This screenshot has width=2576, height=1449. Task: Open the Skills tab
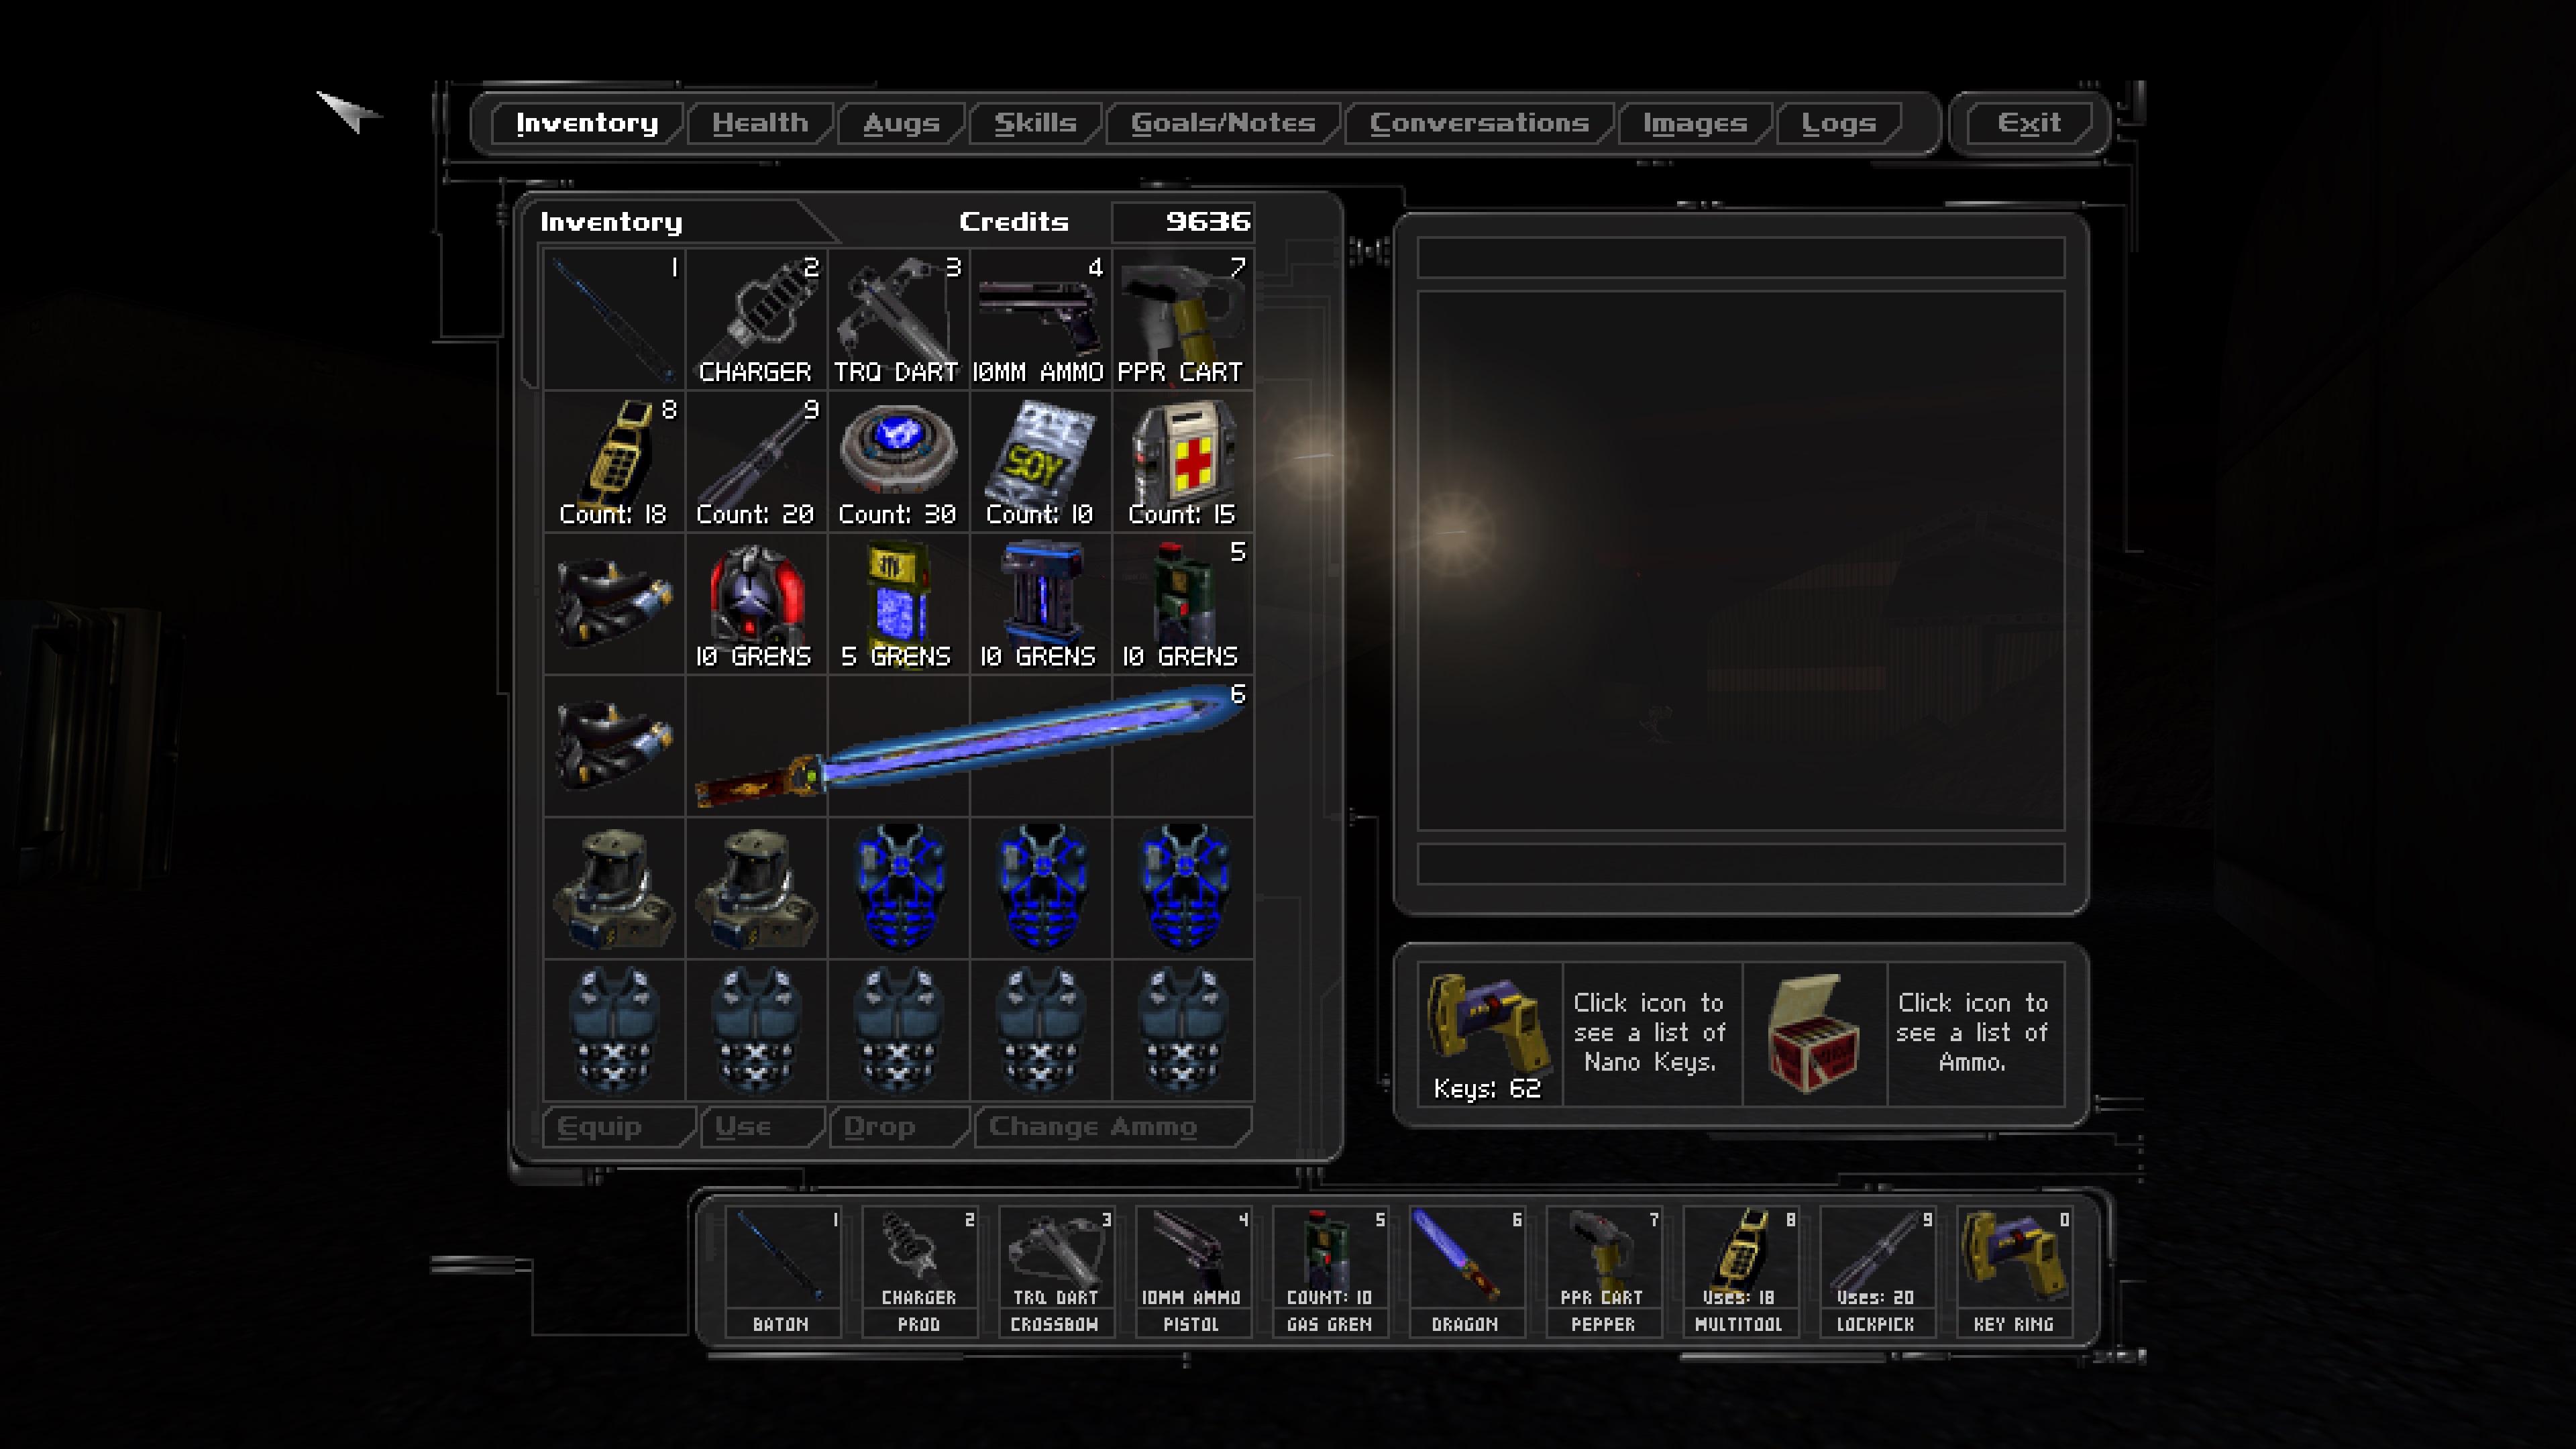tap(1035, 123)
